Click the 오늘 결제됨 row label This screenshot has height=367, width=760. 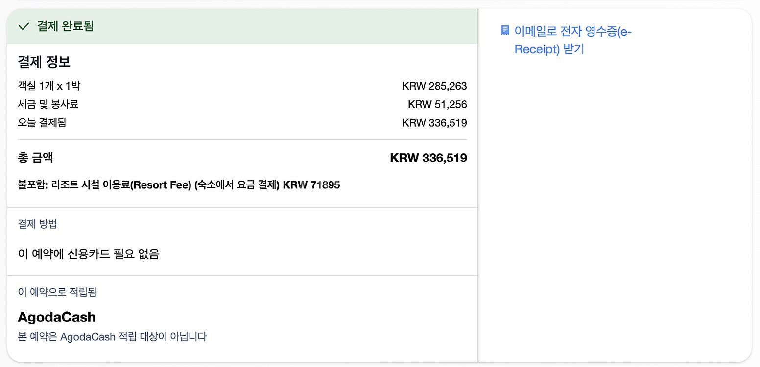coord(42,123)
